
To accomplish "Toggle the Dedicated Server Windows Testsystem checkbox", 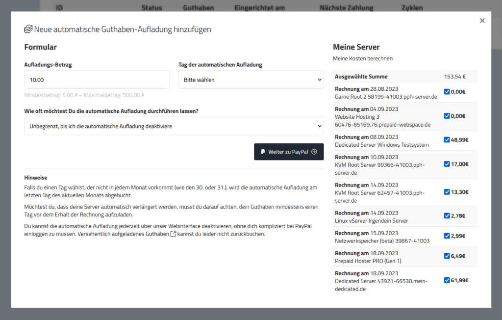I will (447, 140).
